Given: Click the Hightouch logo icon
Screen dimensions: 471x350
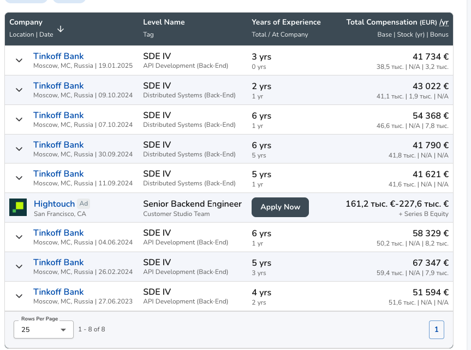Looking at the screenshot, I should tap(18, 207).
